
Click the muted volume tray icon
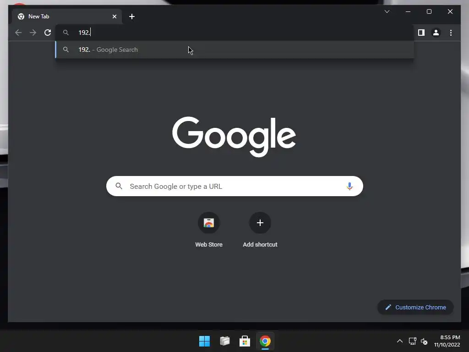(424, 341)
